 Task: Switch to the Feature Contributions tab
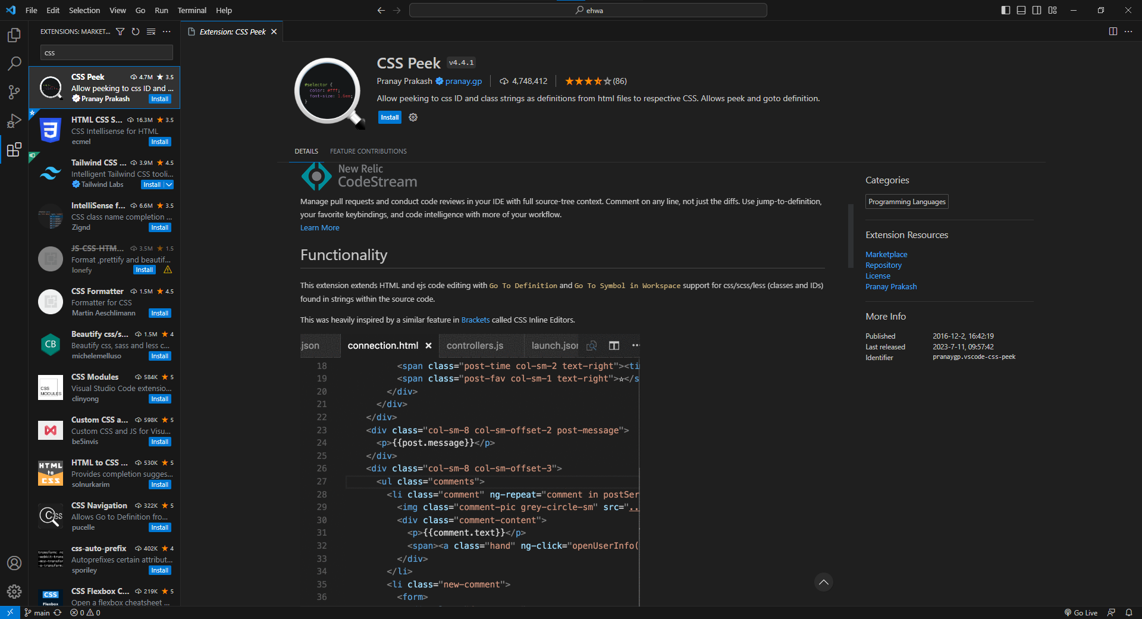pyautogui.click(x=368, y=151)
